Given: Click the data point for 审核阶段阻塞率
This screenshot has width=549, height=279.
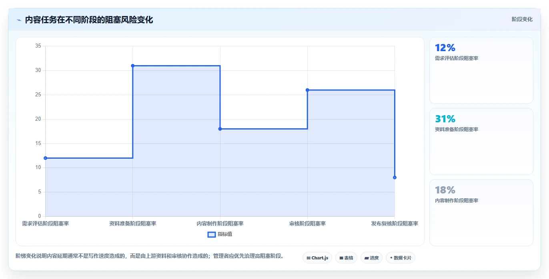Looking at the screenshot, I should [307, 90].
